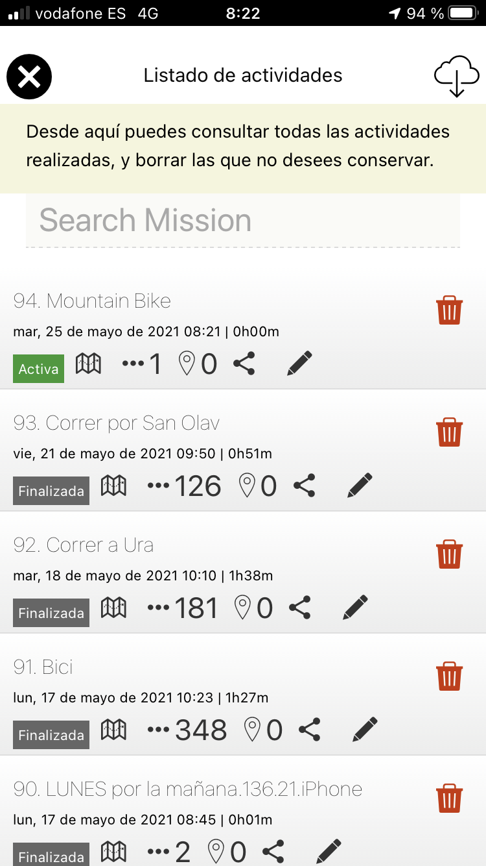Share the Correr a Ura activity
Image resolution: width=486 pixels, height=866 pixels.
(299, 608)
